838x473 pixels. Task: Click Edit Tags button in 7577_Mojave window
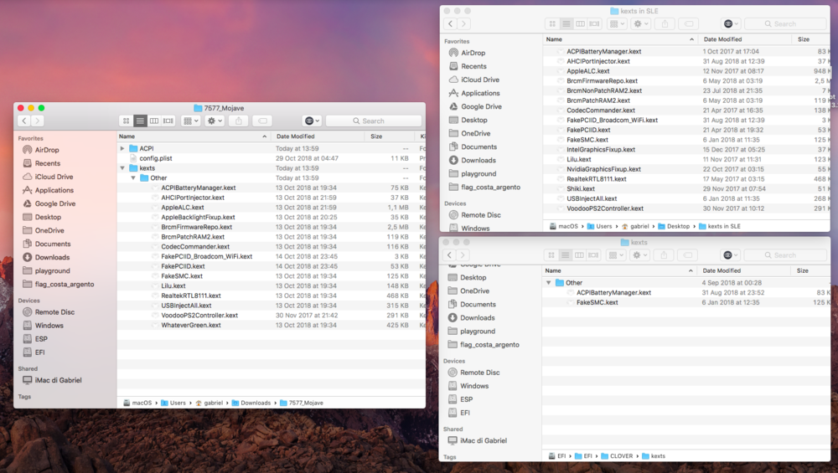tap(262, 121)
